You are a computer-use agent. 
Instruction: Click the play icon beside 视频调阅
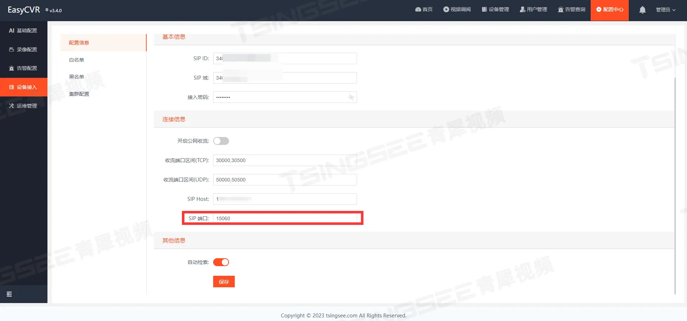(446, 9)
